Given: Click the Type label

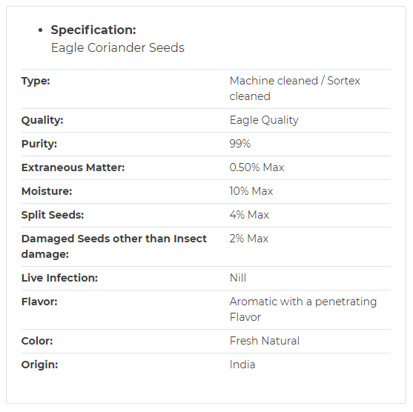Looking at the screenshot, I should [36, 81].
